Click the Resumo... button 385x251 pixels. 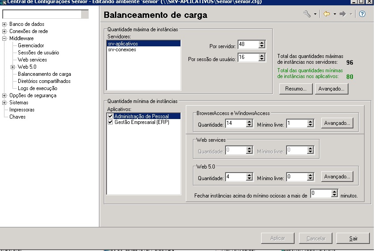coord(295,89)
